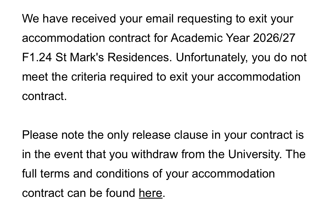329x207 pixels.
Task: Click the word 'withdraw' in the text
Action: pos(154,154)
